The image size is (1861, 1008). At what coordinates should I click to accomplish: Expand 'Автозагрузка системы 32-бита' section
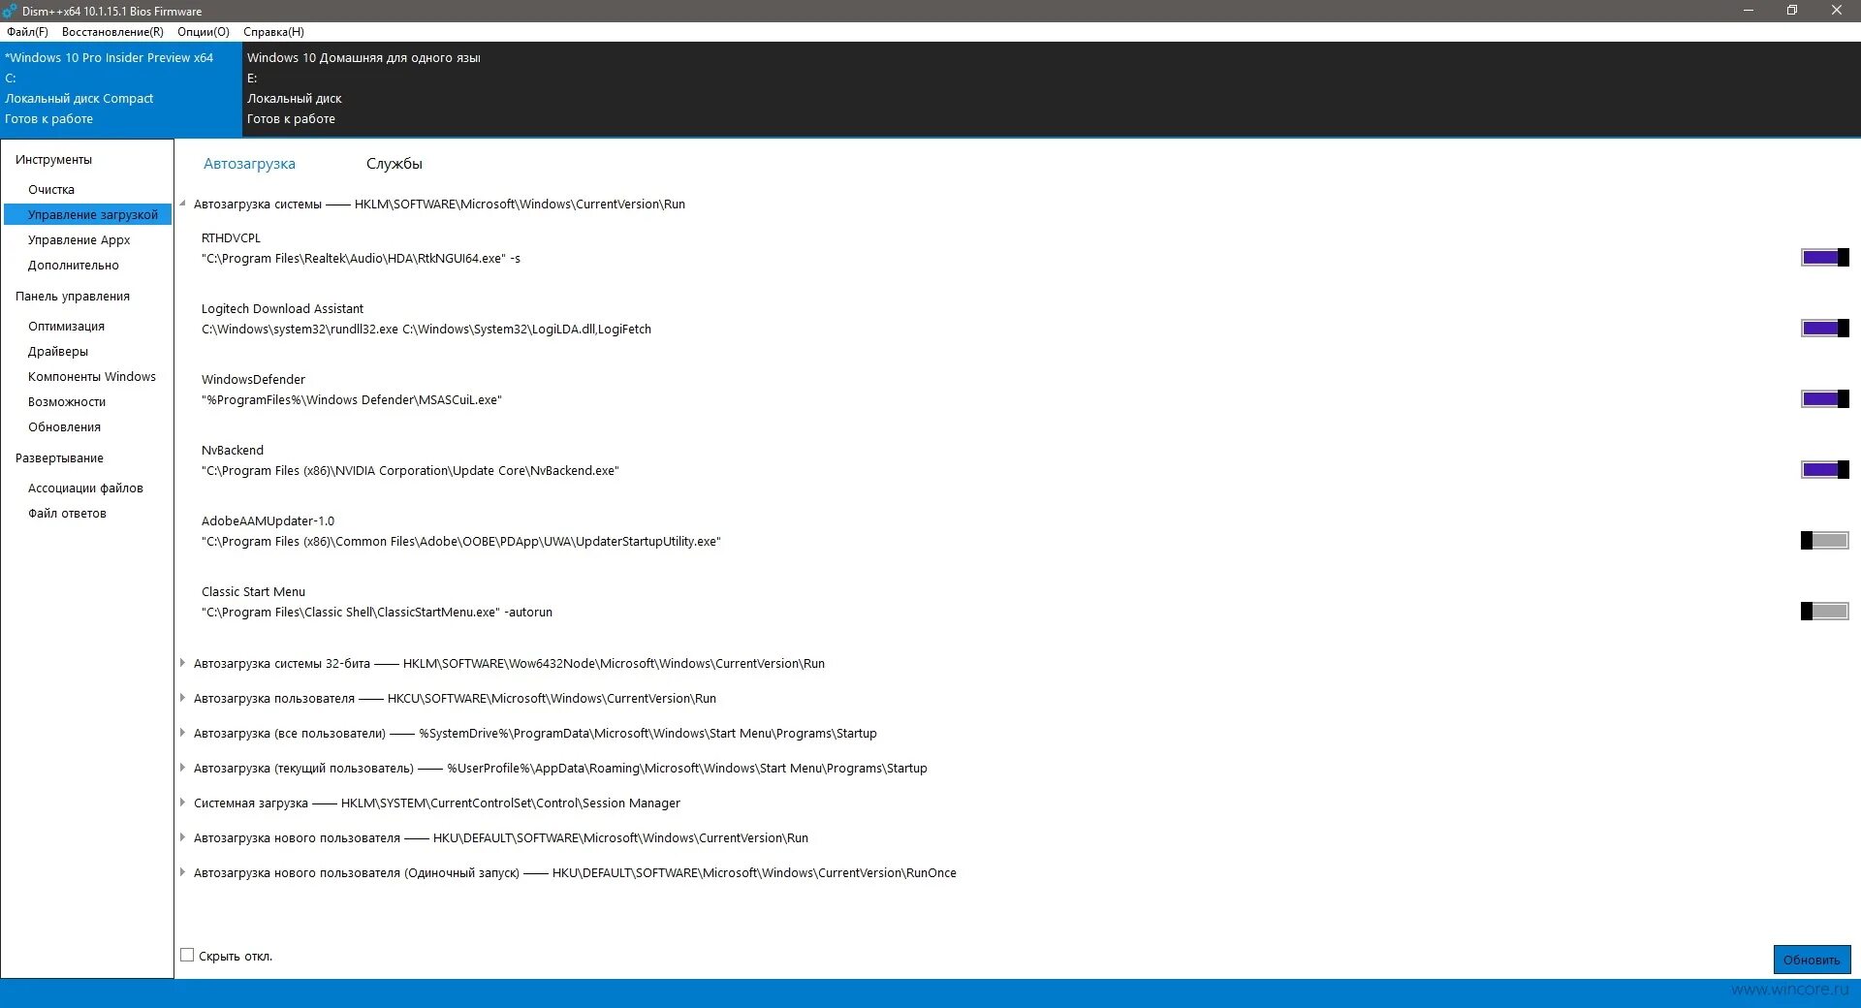click(x=182, y=663)
